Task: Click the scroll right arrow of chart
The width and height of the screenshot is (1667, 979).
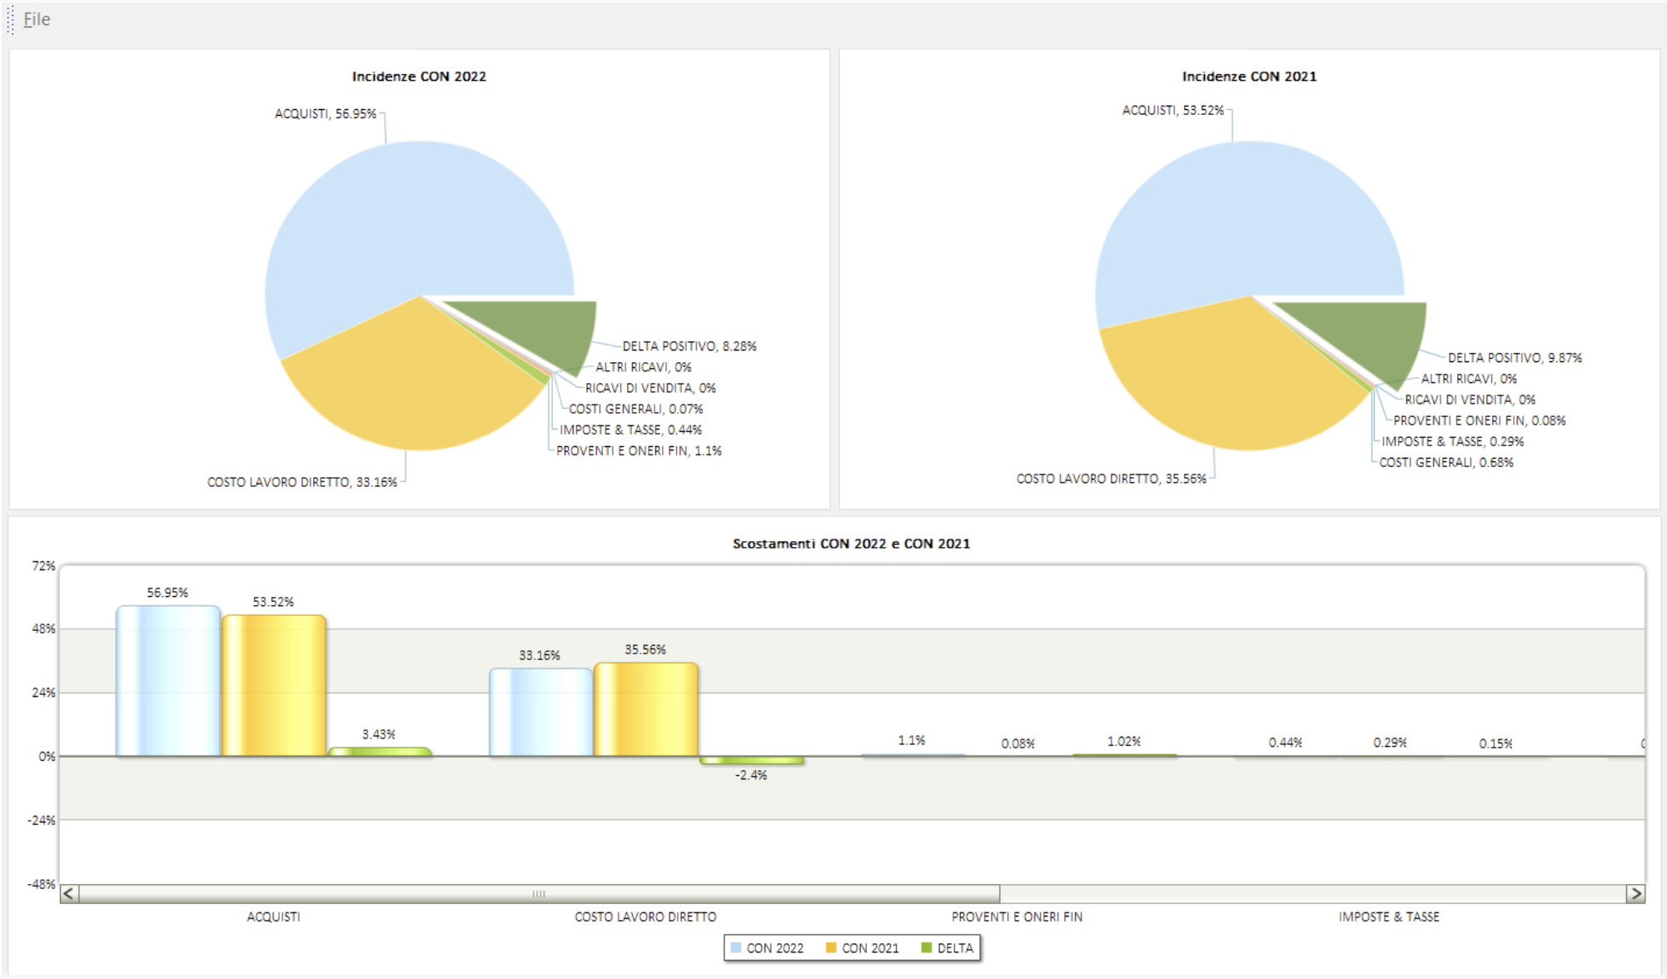Action: pos(1635,893)
